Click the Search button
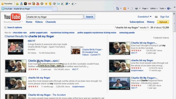This screenshot has width=176, height=99. tap(89, 17)
